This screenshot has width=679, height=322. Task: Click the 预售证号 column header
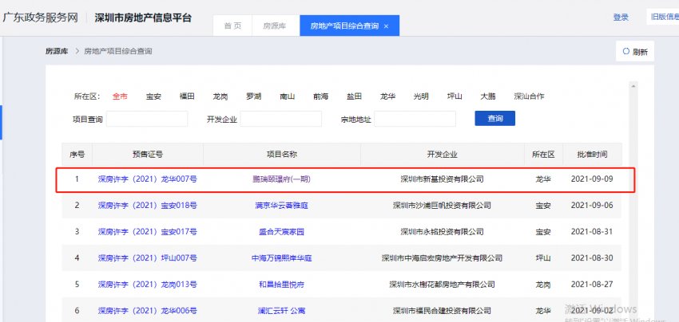(148, 155)
